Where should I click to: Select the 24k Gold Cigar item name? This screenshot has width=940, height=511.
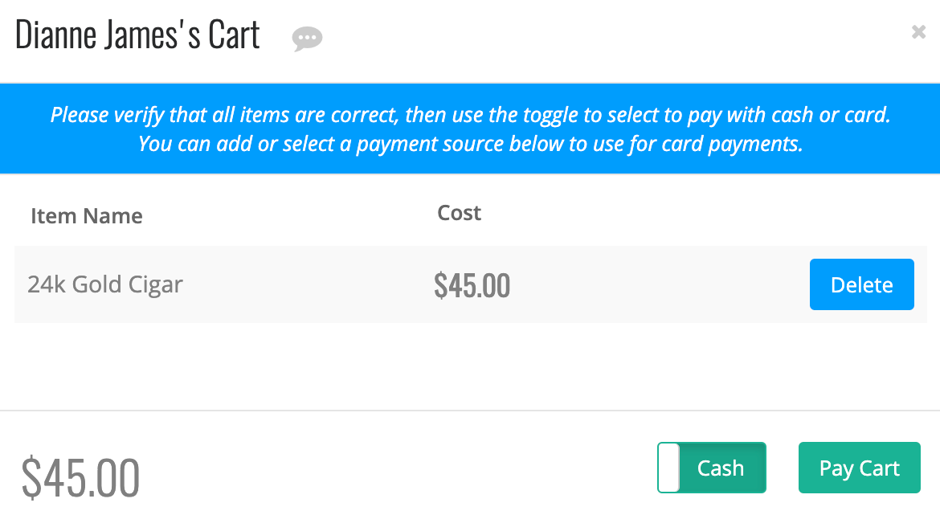(x=105, y=284)
